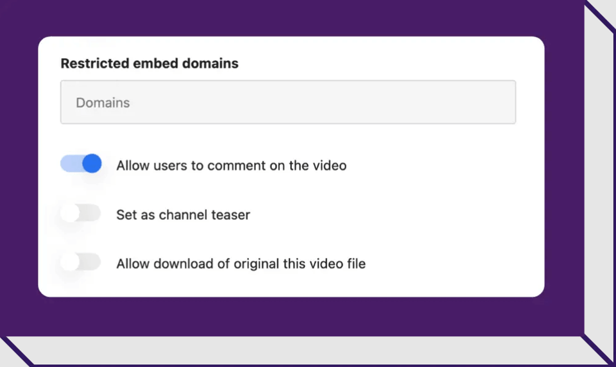Click the gray beveled edge below the panel

[298, 350]
